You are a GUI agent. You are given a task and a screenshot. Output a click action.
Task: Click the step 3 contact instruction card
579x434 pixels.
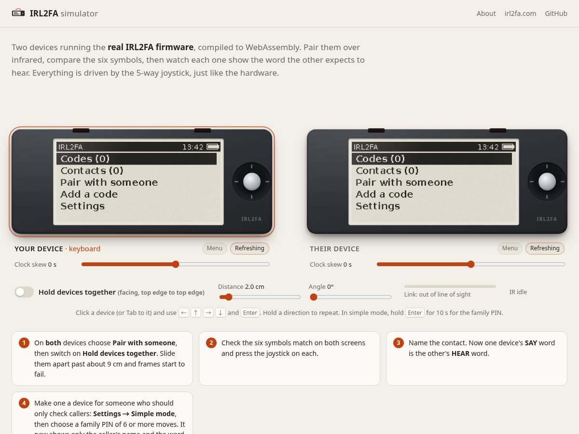(x=477, y=358)
